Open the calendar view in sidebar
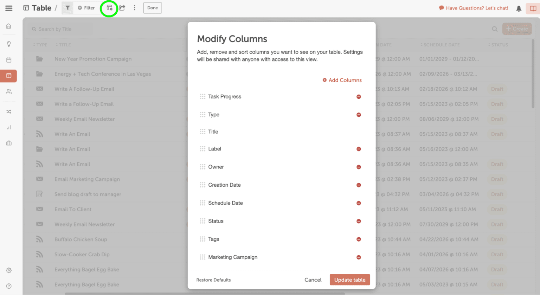This screenshot has width=540, height=295. 9,60
